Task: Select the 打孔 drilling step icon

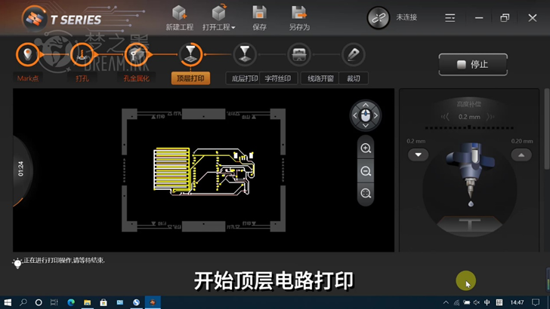Action: coord(82,55)
